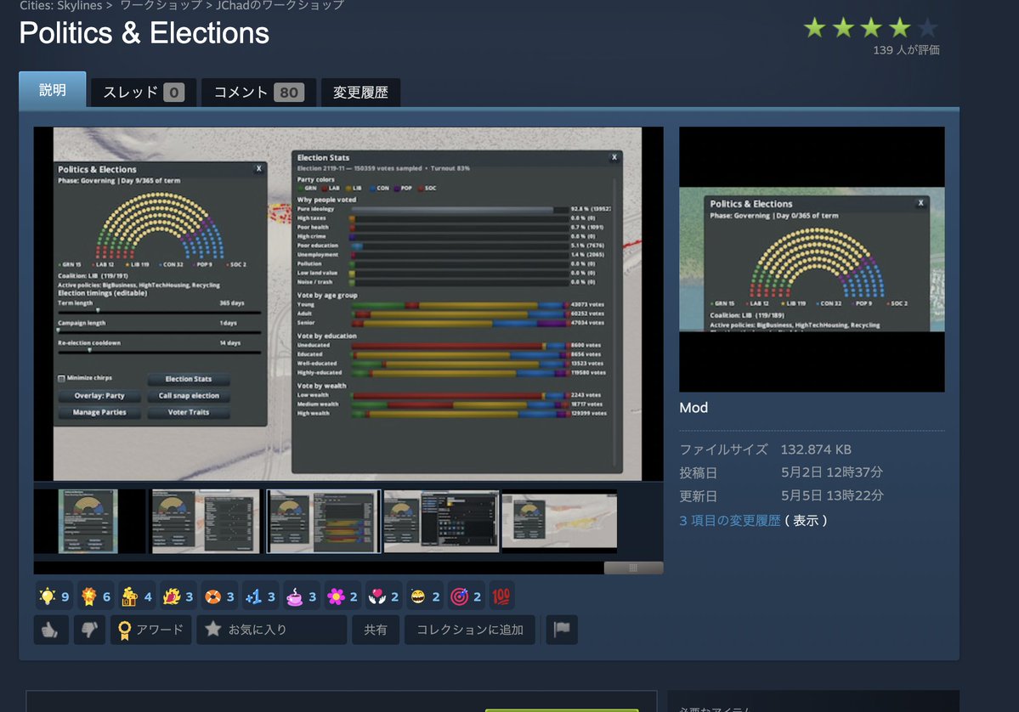Click the Mod category label

(693, 408)
